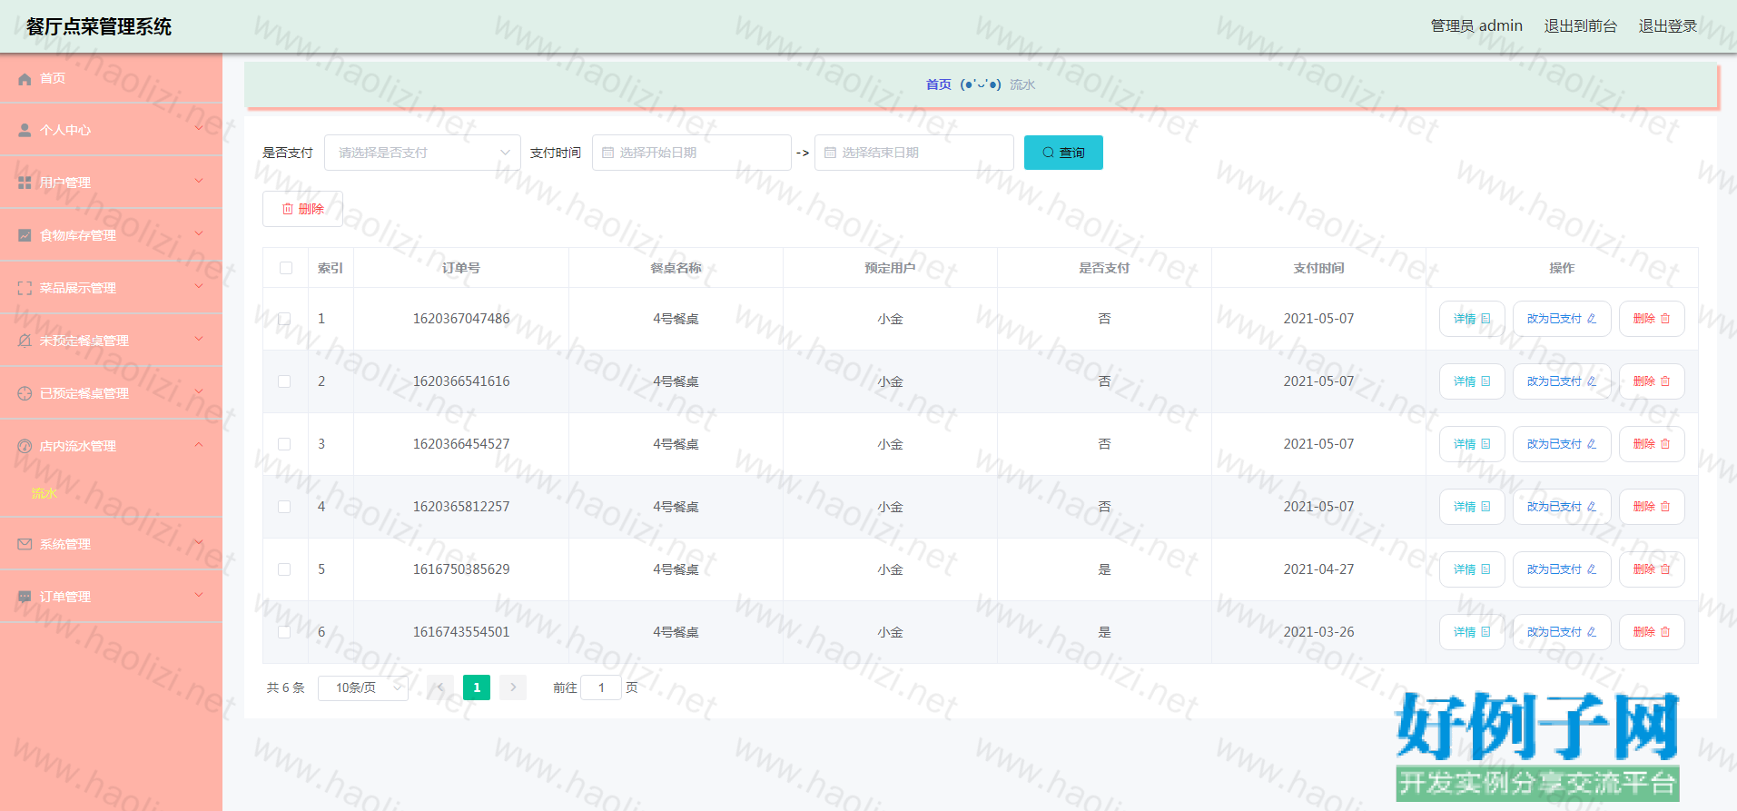Click the chat icon beside 订单管理

[x=25, y=598]
